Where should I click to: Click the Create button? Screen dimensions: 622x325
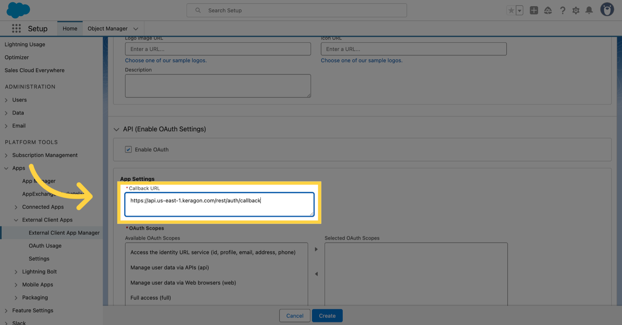click(x=327, y=316)
